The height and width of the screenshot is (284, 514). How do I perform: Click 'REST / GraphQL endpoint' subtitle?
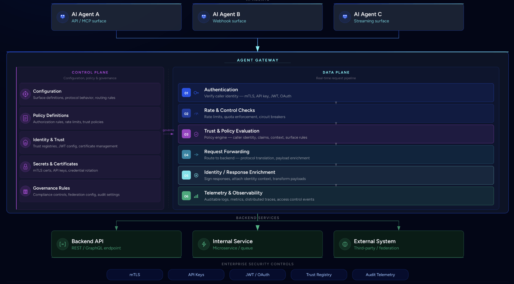click(96, 248)
